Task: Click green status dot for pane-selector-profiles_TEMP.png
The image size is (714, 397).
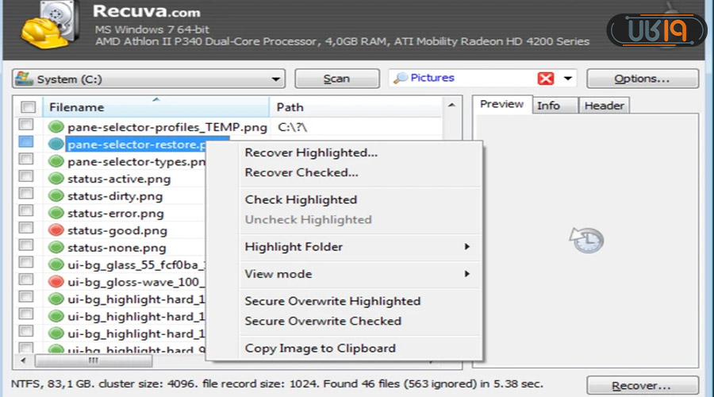Action: click(x=56, y=126)
